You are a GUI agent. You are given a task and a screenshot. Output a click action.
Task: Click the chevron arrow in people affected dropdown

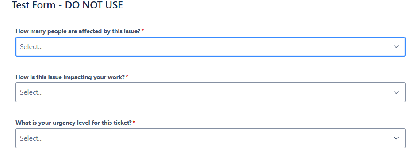point(396,46)
